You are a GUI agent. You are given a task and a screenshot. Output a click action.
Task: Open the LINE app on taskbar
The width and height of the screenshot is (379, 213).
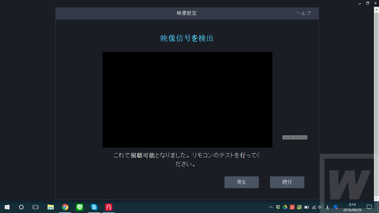(80, 207)
